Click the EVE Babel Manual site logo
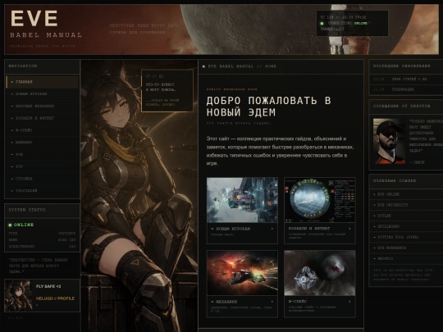443x332 pixels. 46,24
